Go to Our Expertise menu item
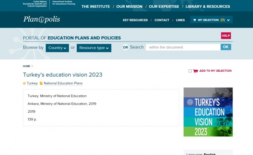 pos(164,7)
